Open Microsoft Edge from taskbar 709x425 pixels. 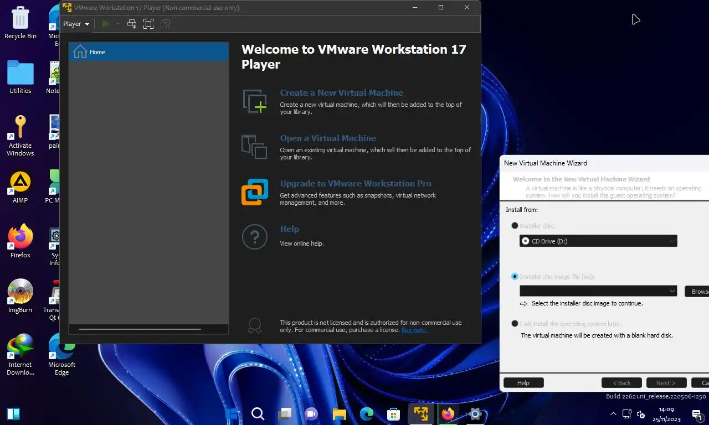click(366, 413)
